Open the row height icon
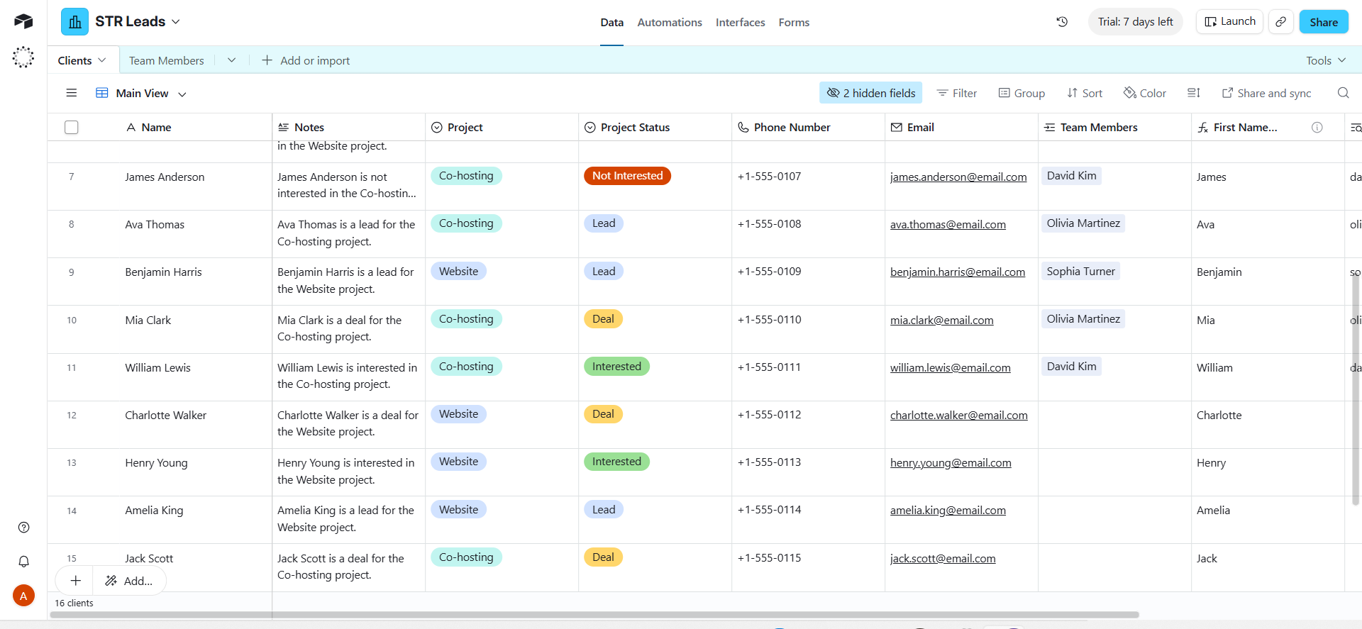The image size is (1362, 629). click(x=1194, y=93)
